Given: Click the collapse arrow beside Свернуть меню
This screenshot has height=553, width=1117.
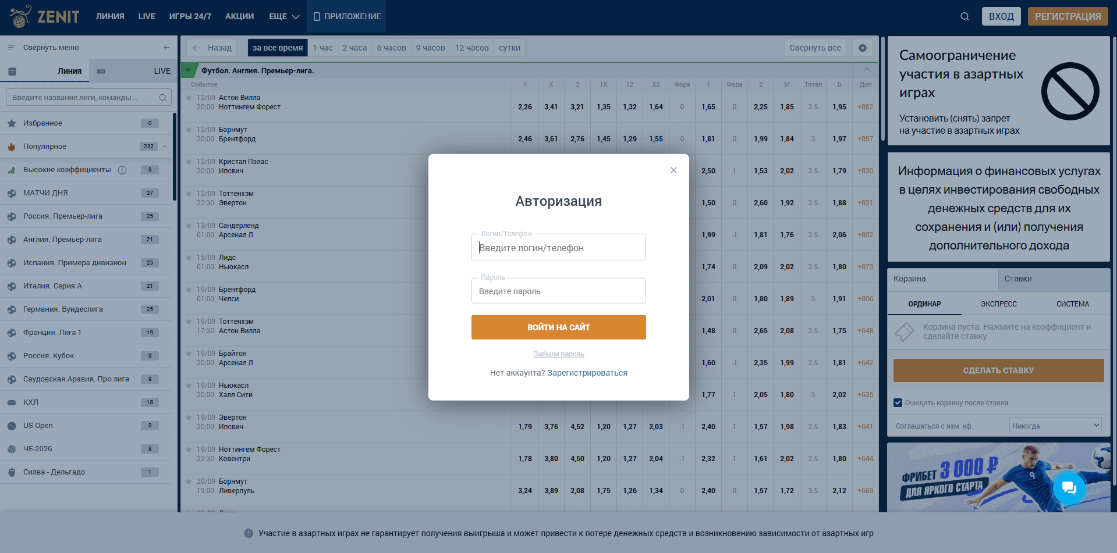Looking at the screenshot, I should [x=166, y=48].
